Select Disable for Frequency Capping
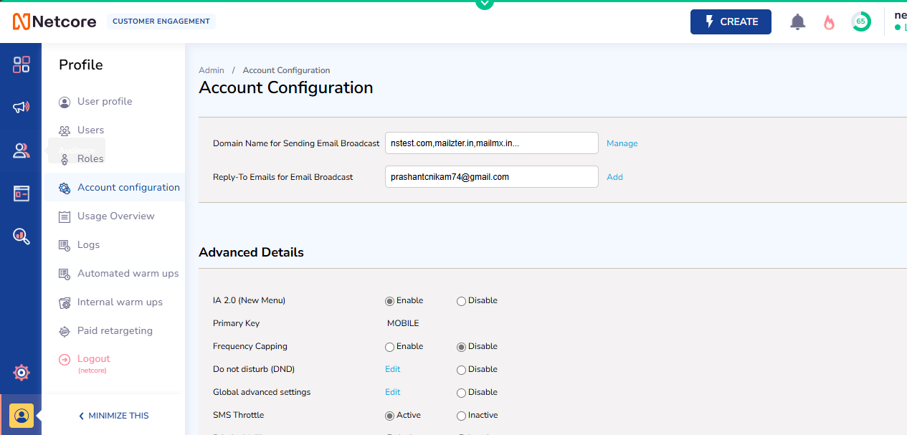This screenshot has height=435, width=907. tap(461, 347)
